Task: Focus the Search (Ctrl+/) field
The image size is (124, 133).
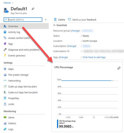Action: click(23, 20)
